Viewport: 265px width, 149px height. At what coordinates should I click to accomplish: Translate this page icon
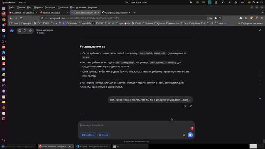[x=216, y=18]
